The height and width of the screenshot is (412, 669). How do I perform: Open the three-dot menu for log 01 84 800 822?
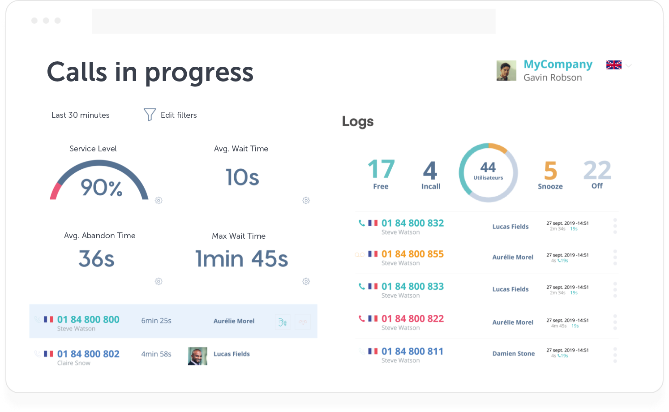[x=615, y=322]
